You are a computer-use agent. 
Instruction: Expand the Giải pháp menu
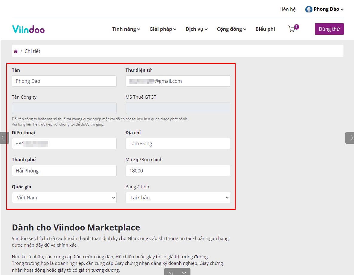163,29
